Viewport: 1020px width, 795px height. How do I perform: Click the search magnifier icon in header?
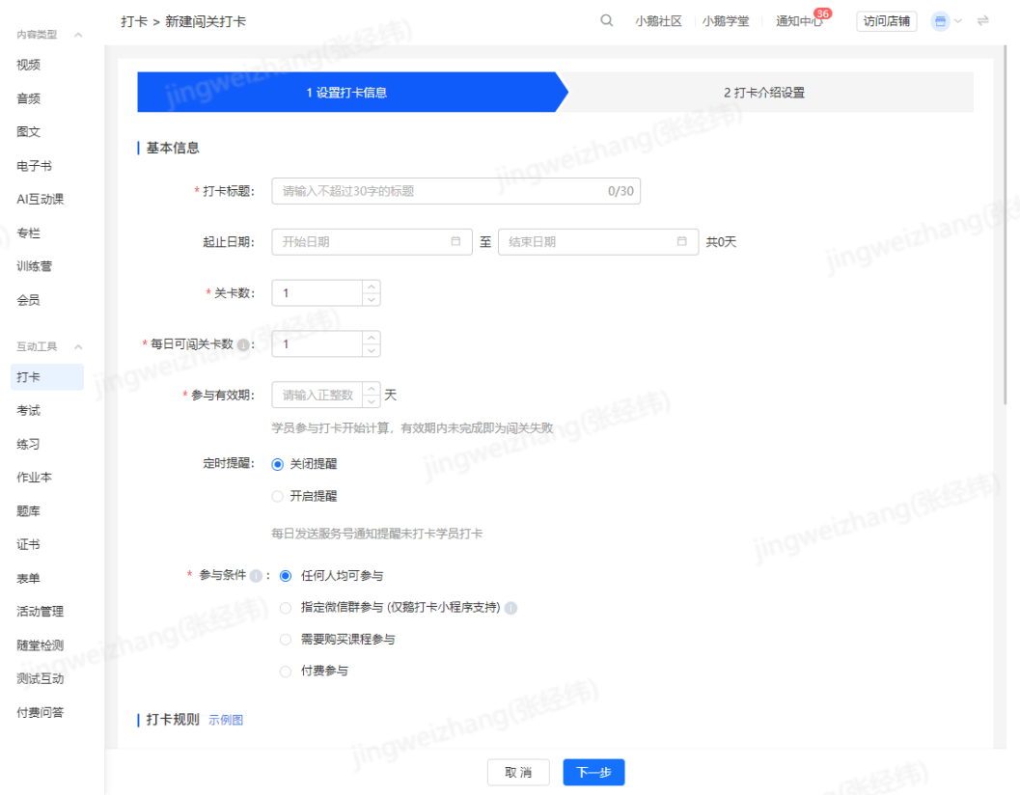tap(606, 21)
